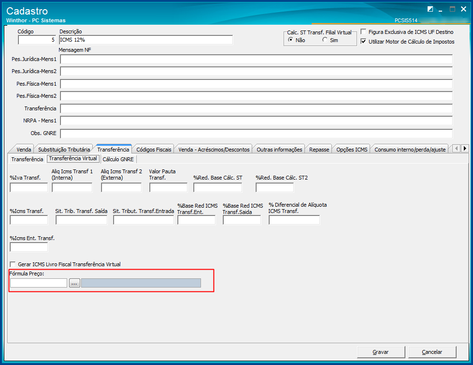473x365 pixels.
Task: Click the NRPA - Mens1 field
Action: pyautogui.click(x=257, y=121)
